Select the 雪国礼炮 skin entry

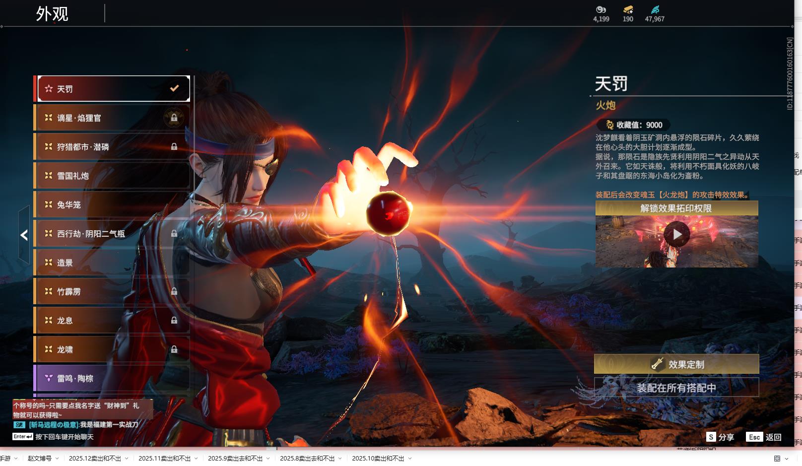(112, 176)
